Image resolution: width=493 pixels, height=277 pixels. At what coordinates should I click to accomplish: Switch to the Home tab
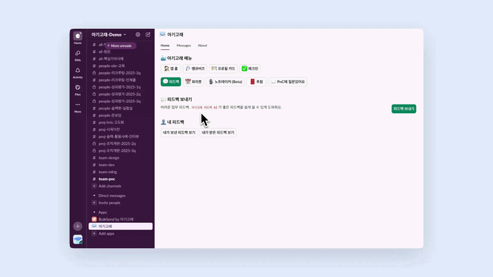pyautogui.click(x=165, y=46)
